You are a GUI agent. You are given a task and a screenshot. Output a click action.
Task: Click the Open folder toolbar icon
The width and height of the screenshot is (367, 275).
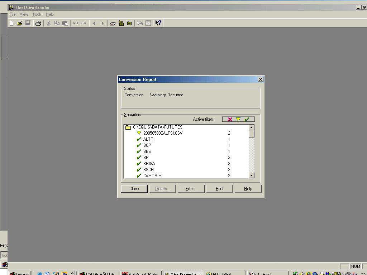pyautogui.click(x=19, y=23)
